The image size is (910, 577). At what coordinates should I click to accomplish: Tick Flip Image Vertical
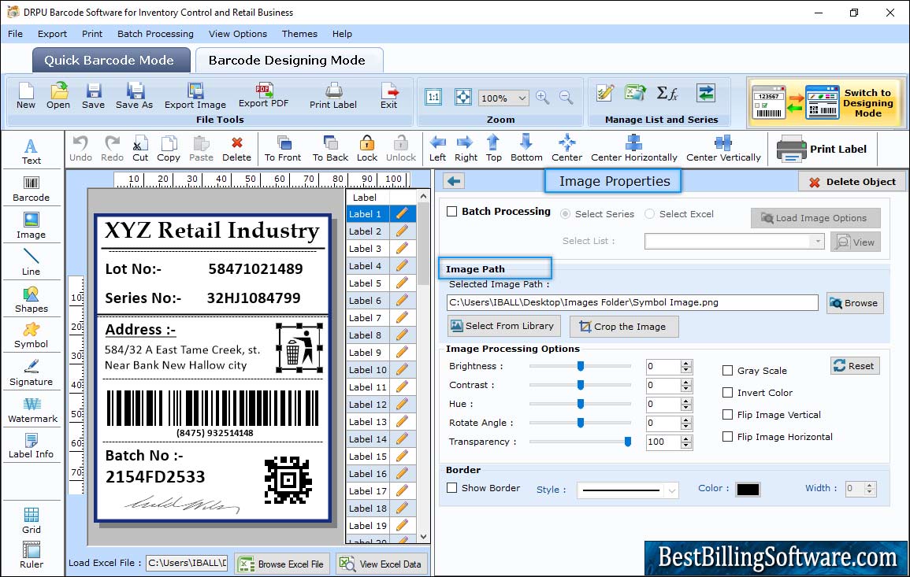point(727,415)
